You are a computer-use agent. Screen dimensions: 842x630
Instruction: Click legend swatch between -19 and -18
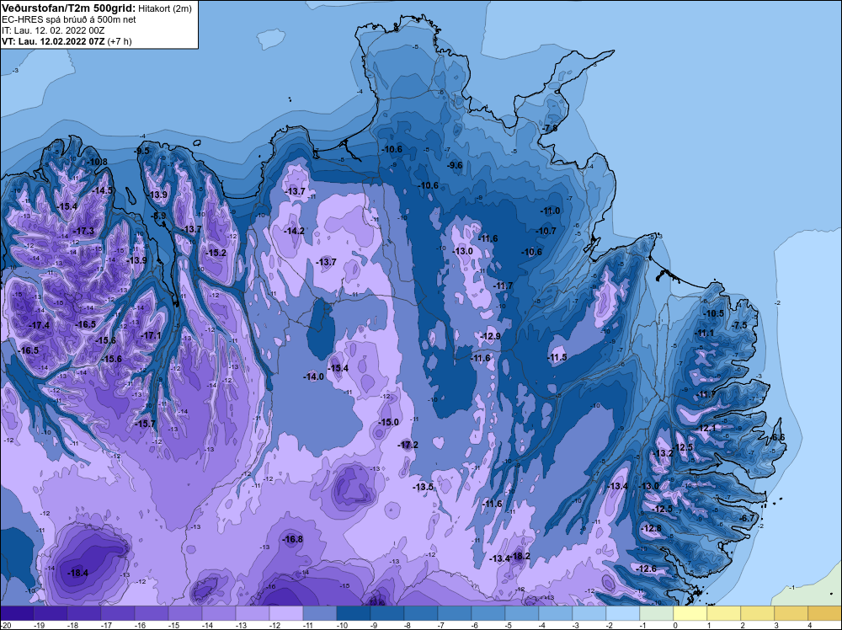point(51,613)
